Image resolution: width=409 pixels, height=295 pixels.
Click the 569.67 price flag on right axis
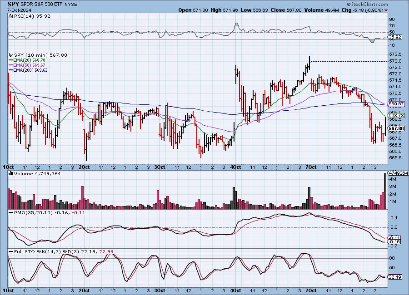click(396, 104)
